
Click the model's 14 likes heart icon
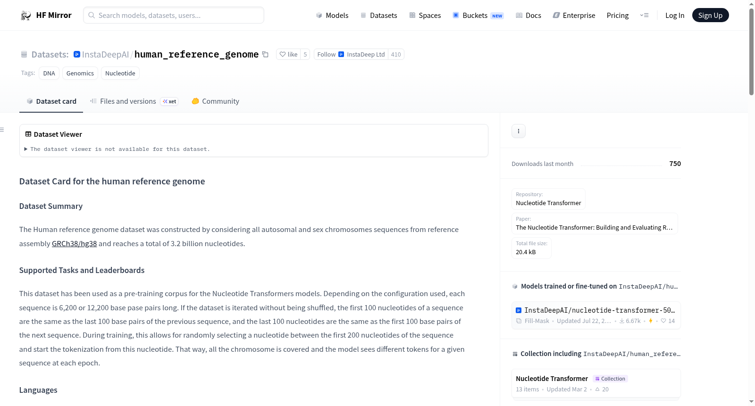[x=663, y=321]
